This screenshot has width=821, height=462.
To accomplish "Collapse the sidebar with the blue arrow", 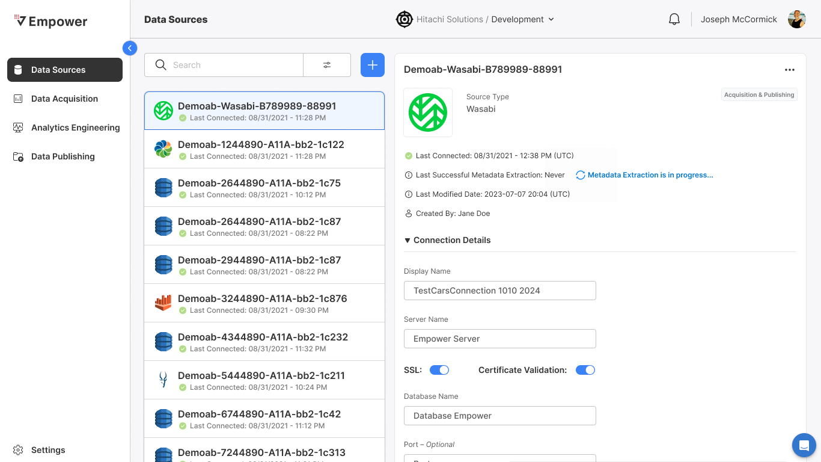I will point(130,48).
